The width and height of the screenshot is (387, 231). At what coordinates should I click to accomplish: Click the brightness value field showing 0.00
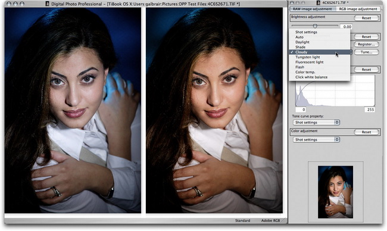347,27
